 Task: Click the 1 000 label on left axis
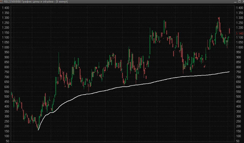[6, 47]
